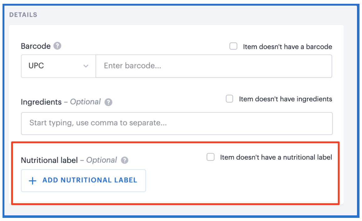362x221 pixels.
Task: Show the Nutritional label help tooltip icon
Action: tap(125, 160)
